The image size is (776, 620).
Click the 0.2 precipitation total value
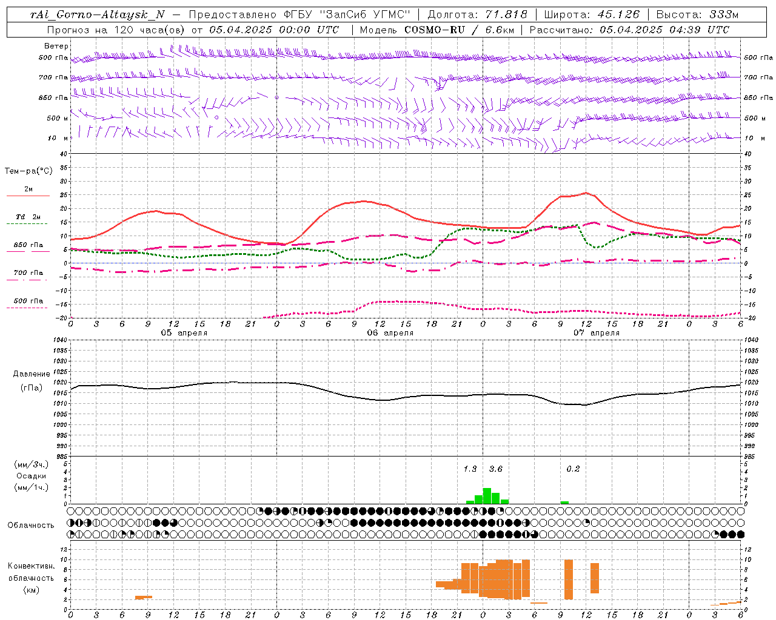(x=573, y=469)
